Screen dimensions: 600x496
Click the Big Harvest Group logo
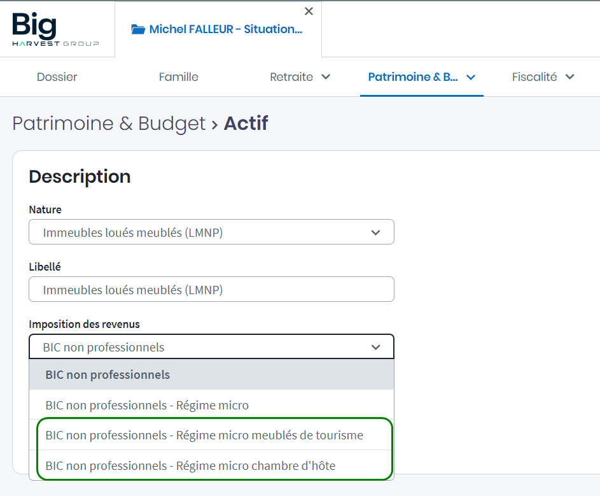(x=55, y=29)
